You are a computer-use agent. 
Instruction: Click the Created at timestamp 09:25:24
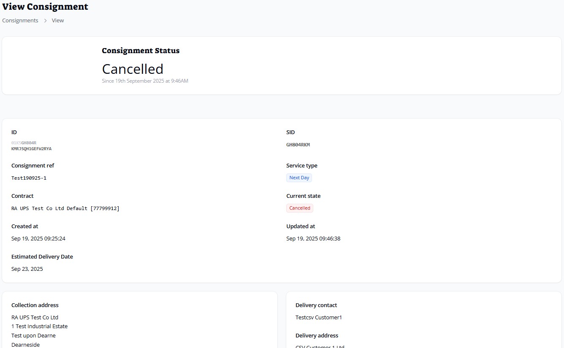pyautogui.click(x=38, y=239)
